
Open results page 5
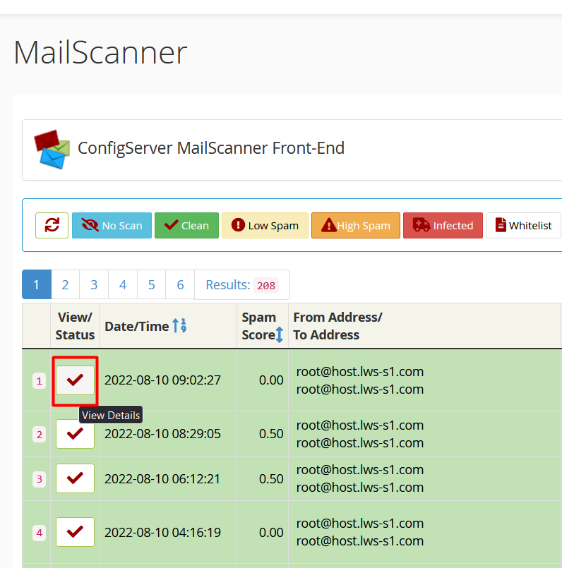pos(151,285)
